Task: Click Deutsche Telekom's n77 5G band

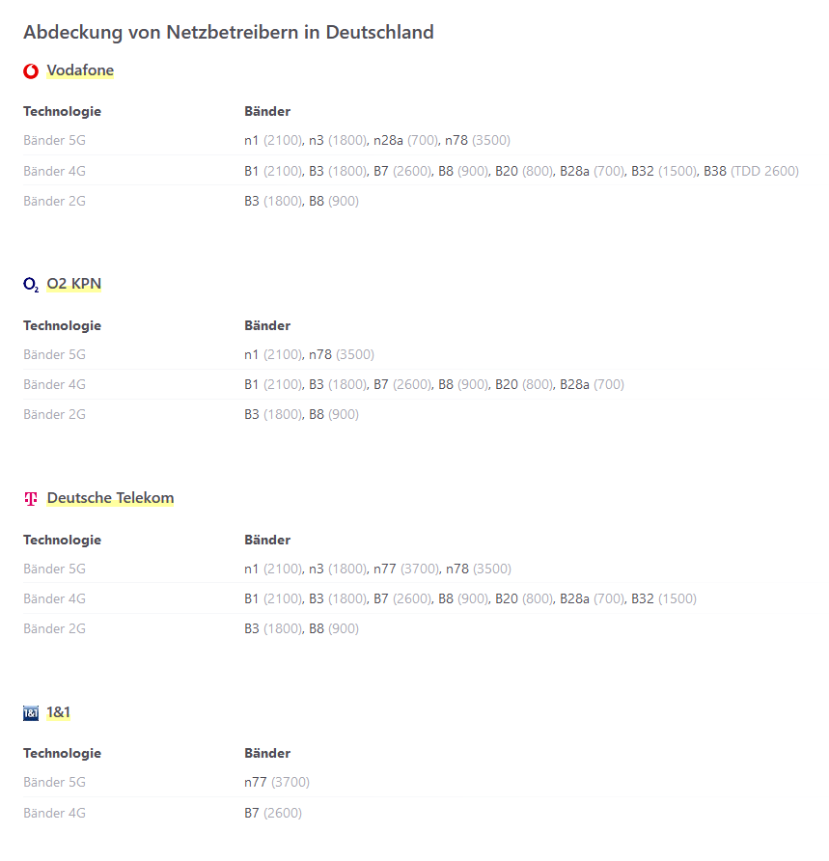Action: [406, 569]
